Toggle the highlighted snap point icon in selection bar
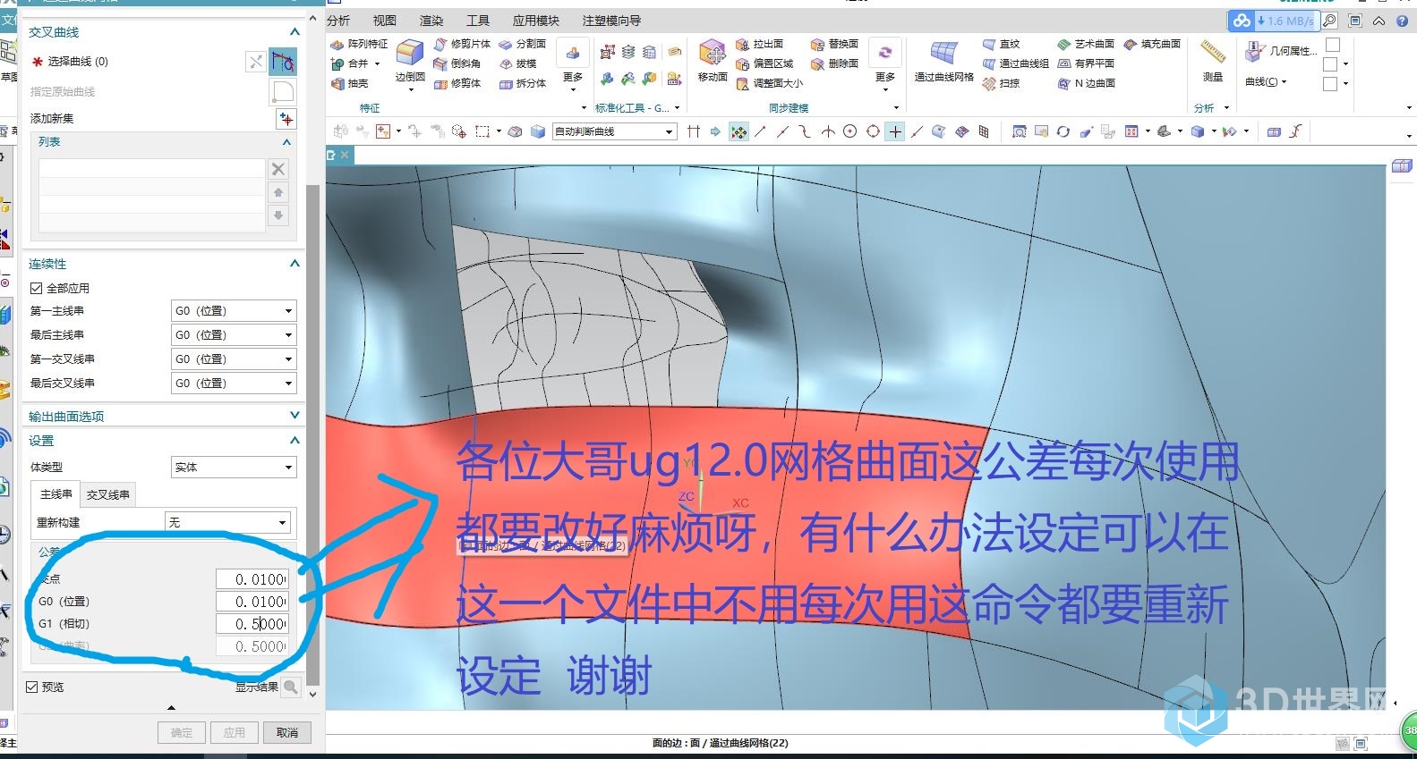Screen dimensions: 1417x759 coord(738,131)
